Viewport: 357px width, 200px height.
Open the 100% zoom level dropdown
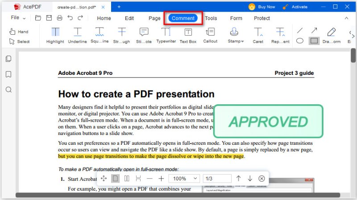[x=184, y=179]
